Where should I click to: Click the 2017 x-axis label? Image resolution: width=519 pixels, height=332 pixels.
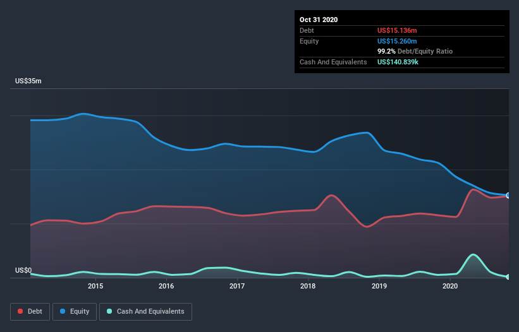pyautogui.click(x=237, y=286)
